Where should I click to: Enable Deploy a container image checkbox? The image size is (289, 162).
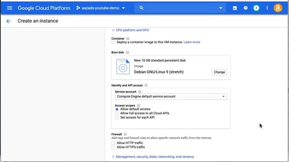[x=113, y=42]
